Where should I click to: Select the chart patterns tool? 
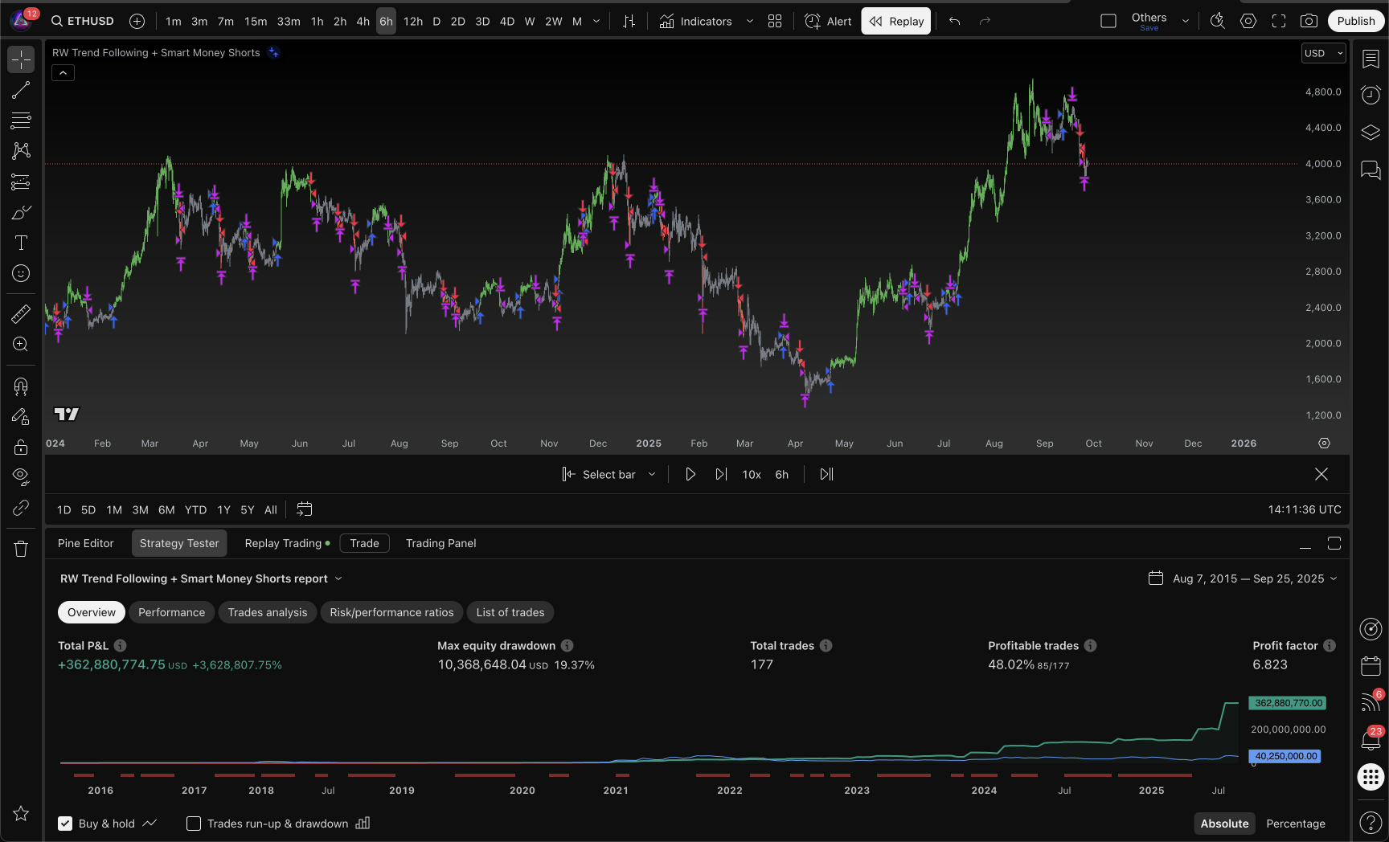pos(21,151)
